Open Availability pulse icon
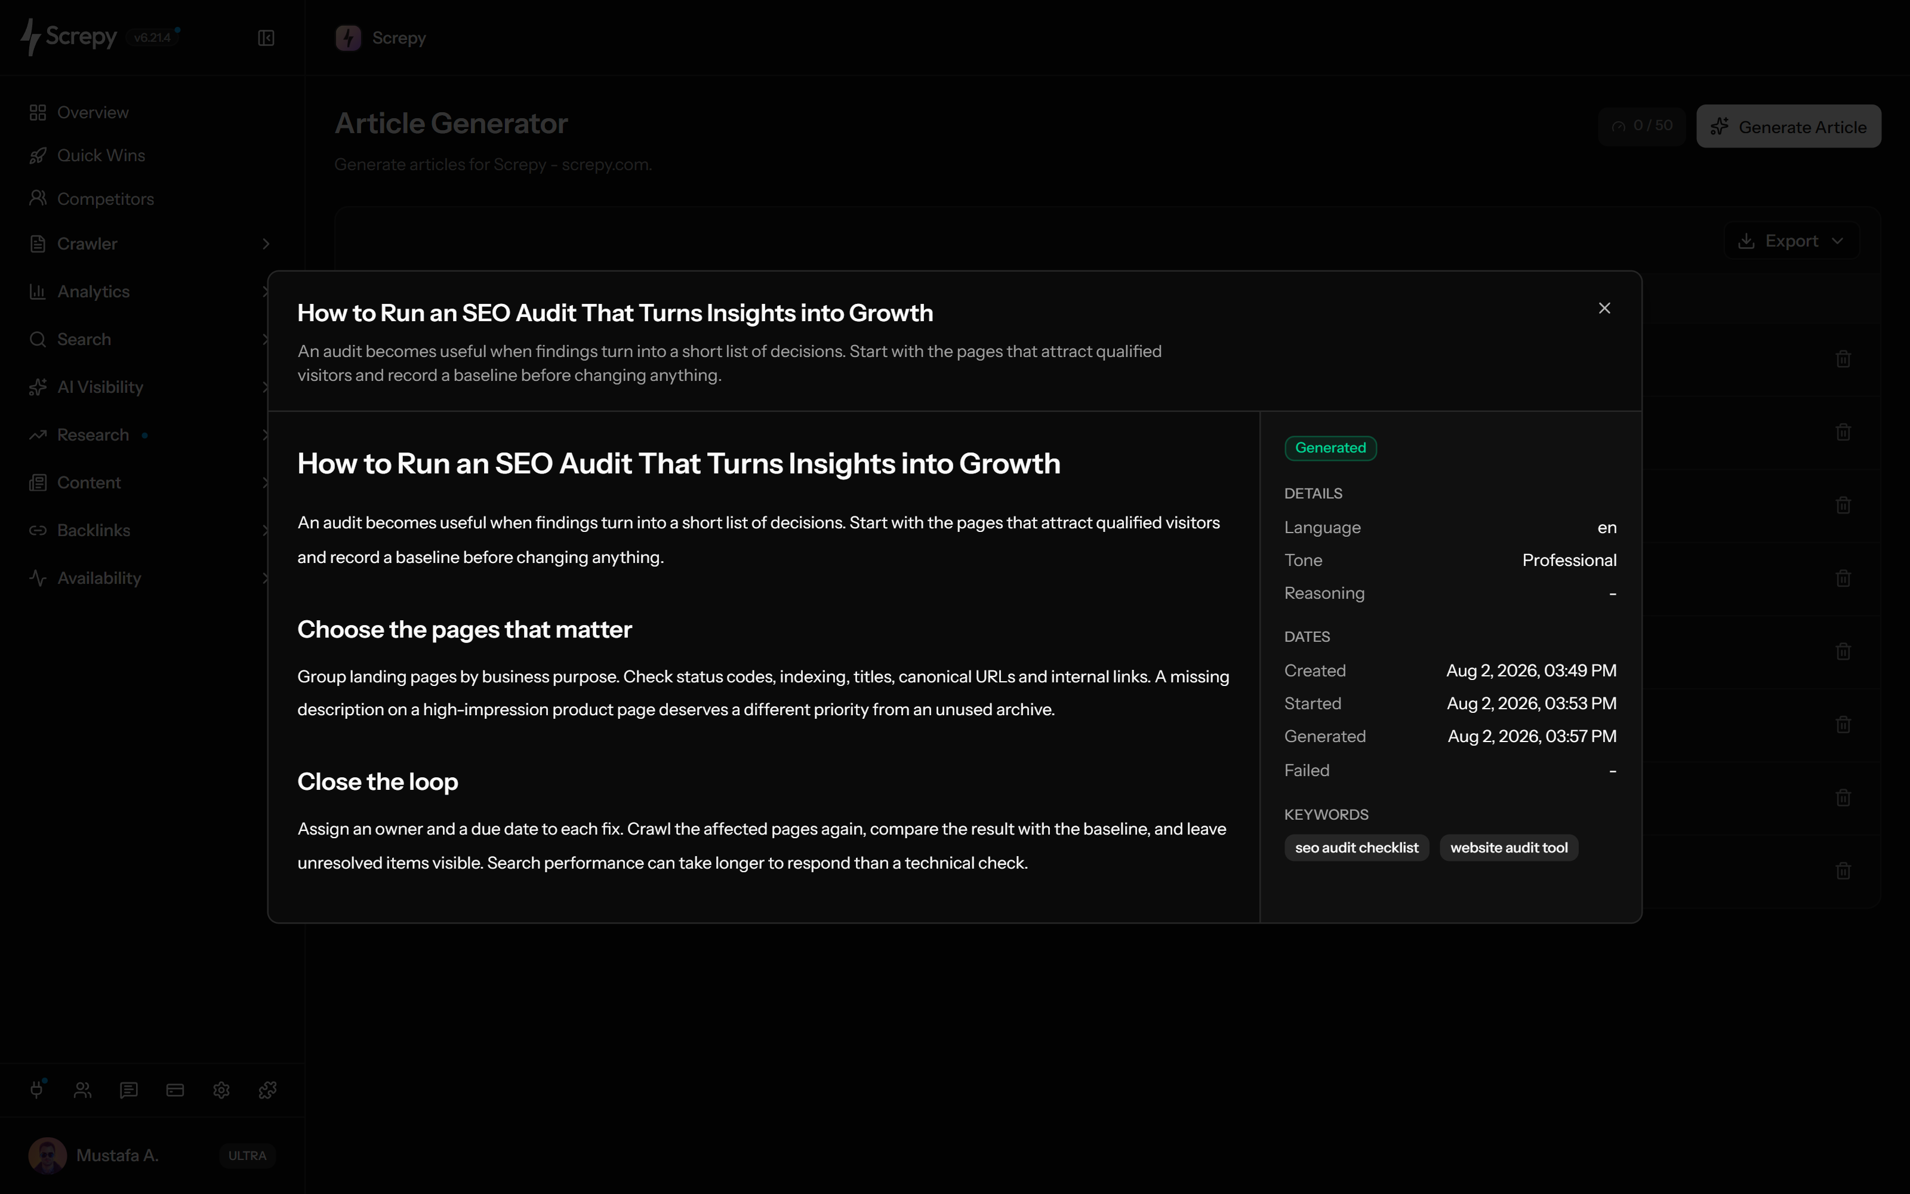Screen dimensions: 1910x1194 tap(38, 578)
